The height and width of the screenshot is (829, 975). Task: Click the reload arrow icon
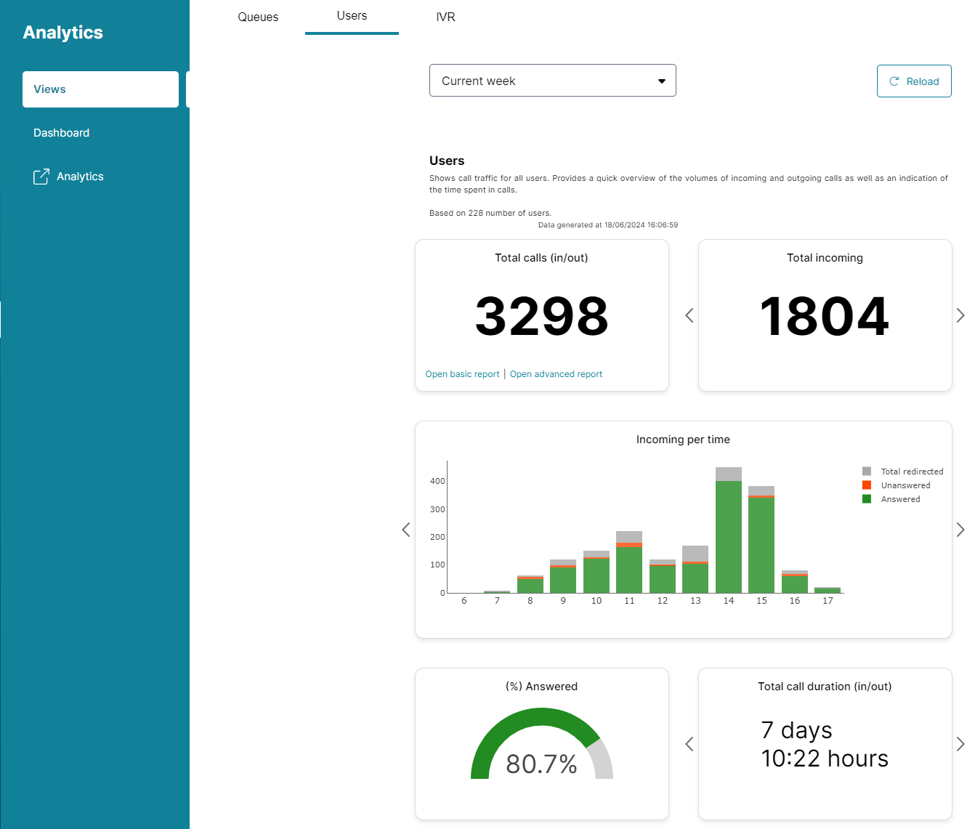coord(894,81)
